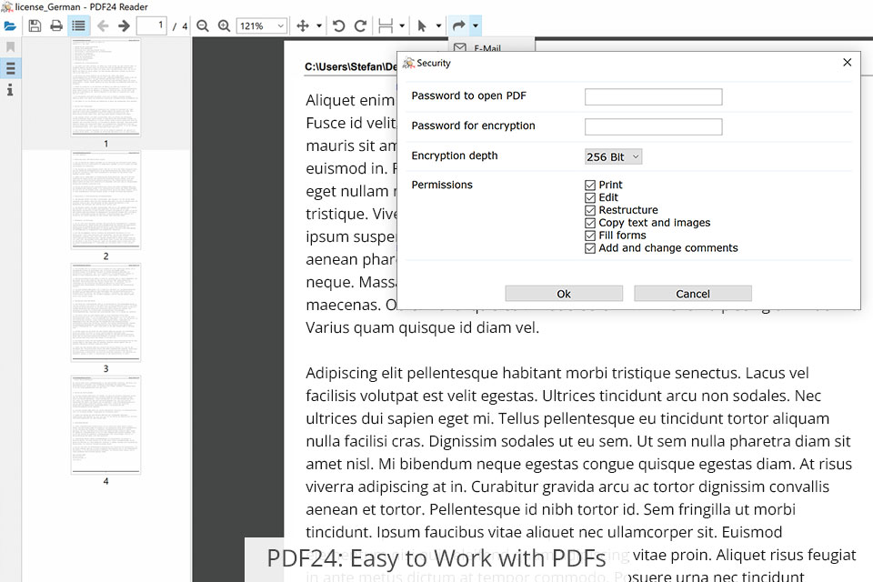Click the E-Mail envelope icon

coord(460,48)
